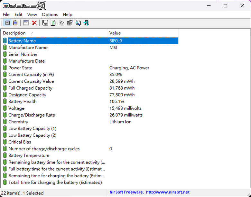Click battery icon beside Serial Number
This screenshot has width=251, height=197.
pos(5,54)
